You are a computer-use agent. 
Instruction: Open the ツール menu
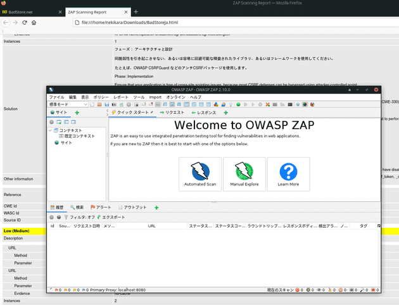139,97
